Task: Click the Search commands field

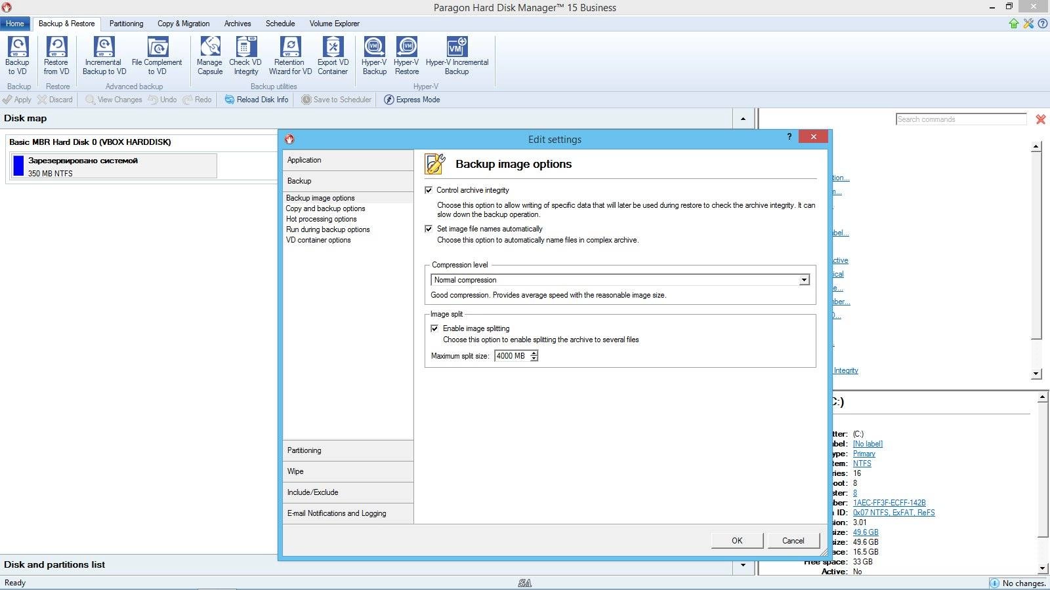Action: coord(961,119)
